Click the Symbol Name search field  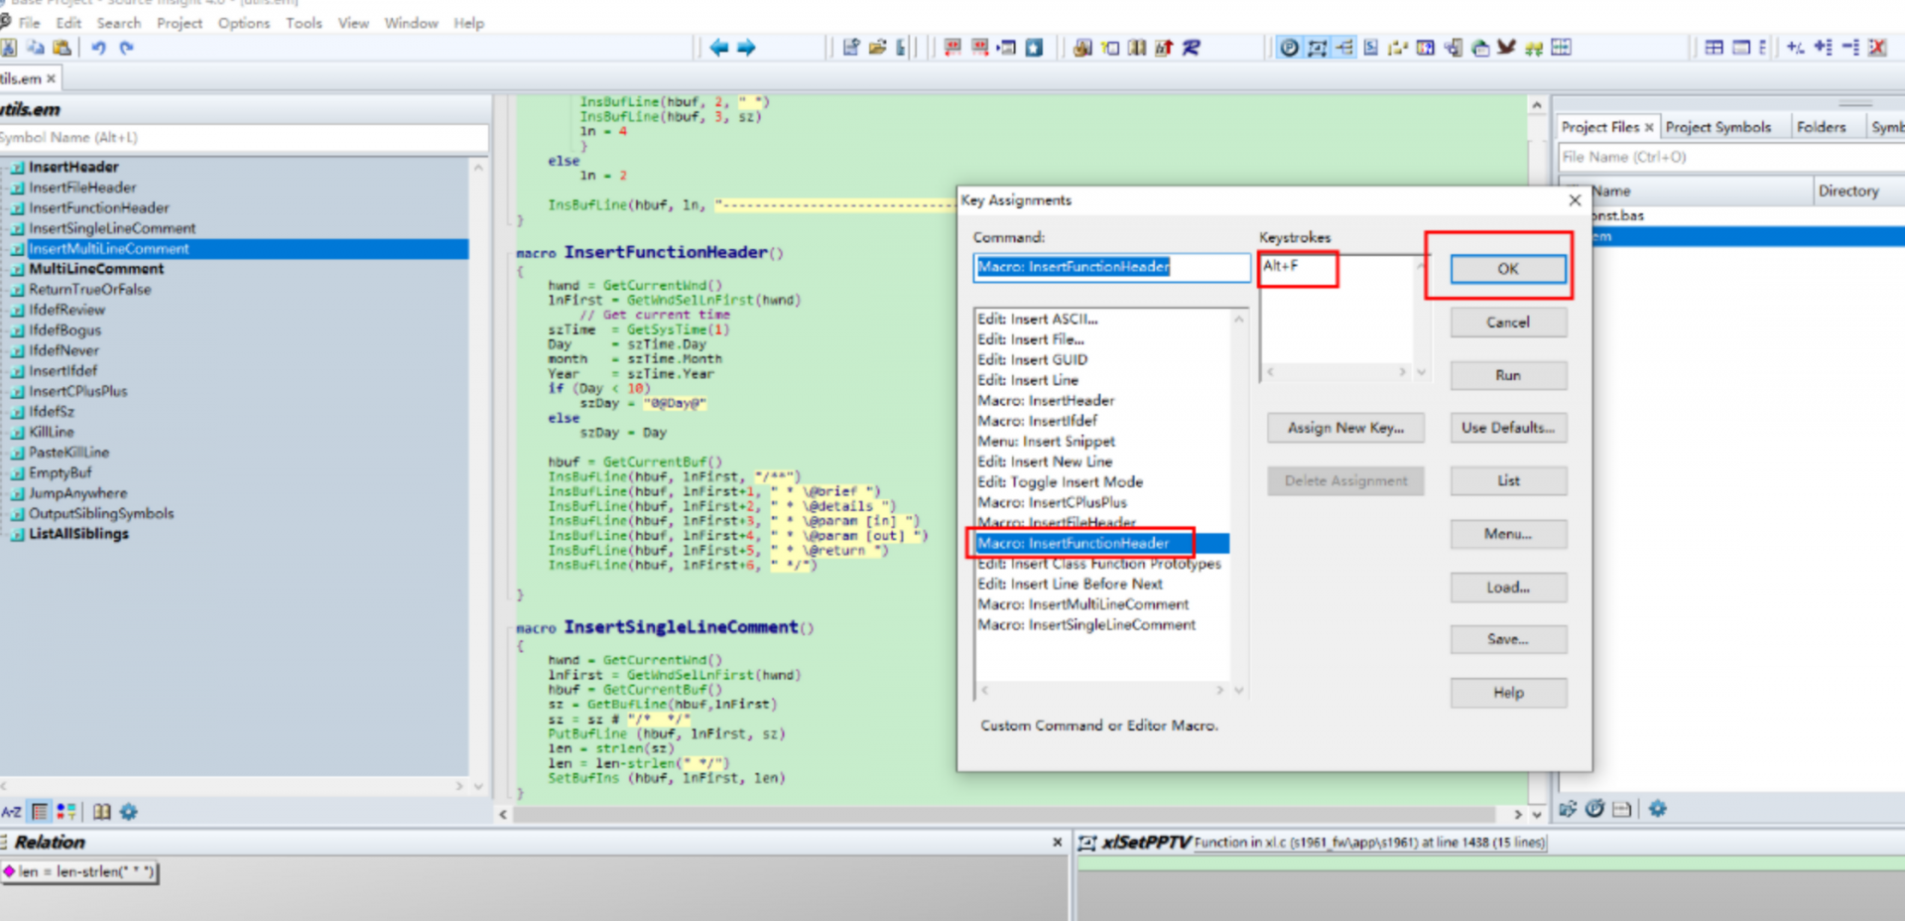(243, 138)
